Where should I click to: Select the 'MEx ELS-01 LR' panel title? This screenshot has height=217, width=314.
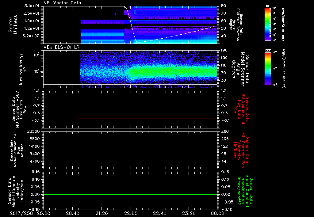61,47
